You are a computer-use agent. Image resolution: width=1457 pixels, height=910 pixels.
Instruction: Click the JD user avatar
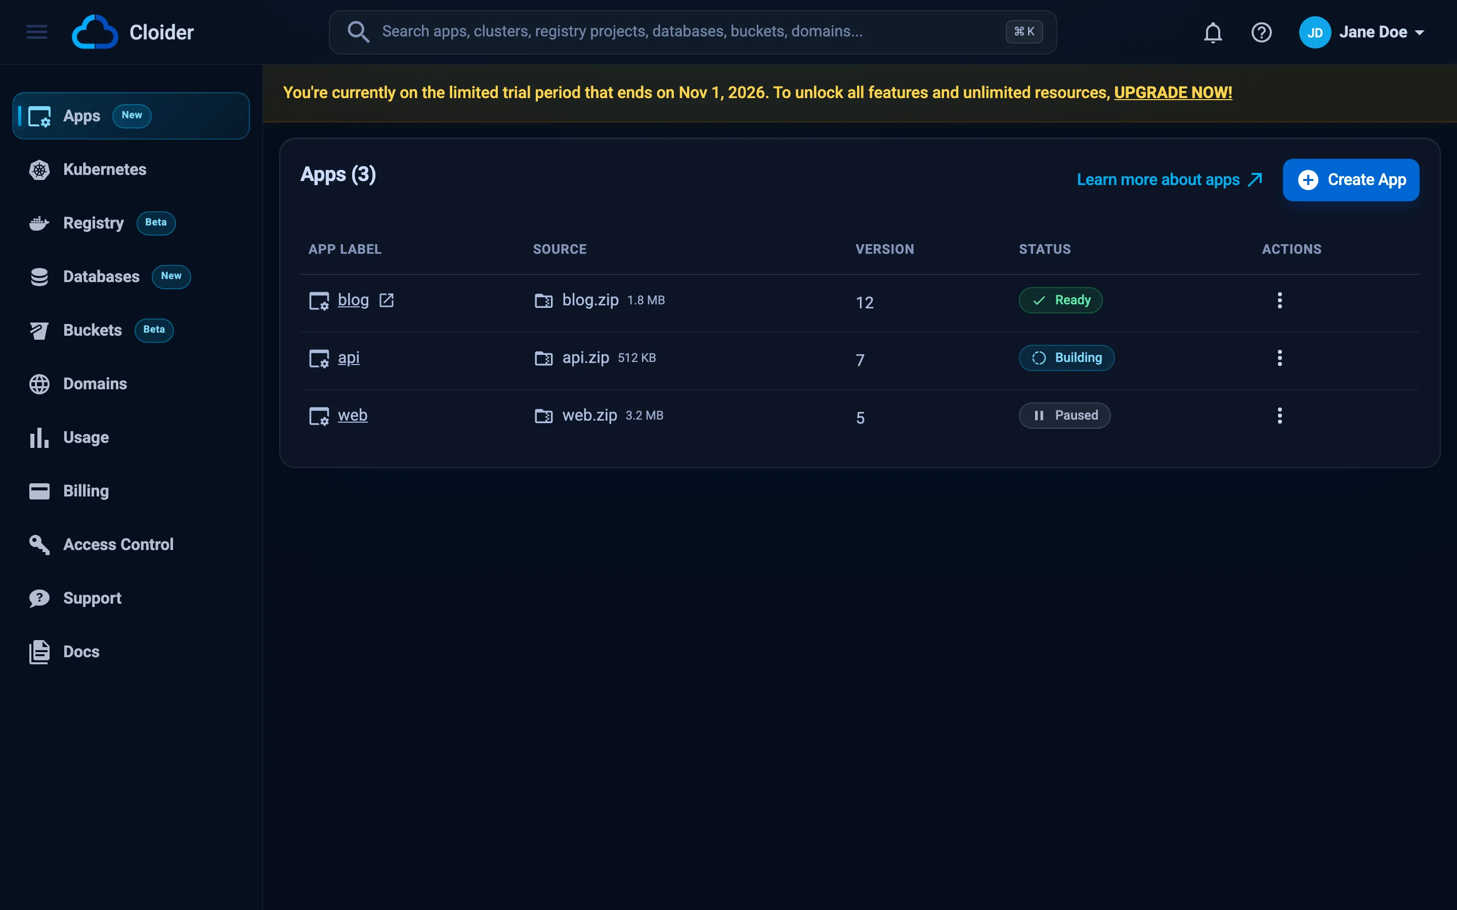pyautogui.click(x=1315, y=32)
